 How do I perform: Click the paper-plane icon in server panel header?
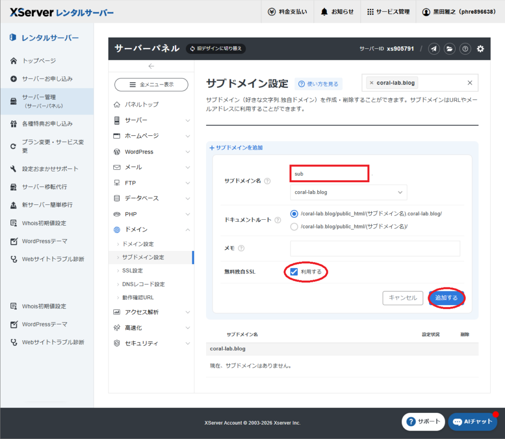433,48
